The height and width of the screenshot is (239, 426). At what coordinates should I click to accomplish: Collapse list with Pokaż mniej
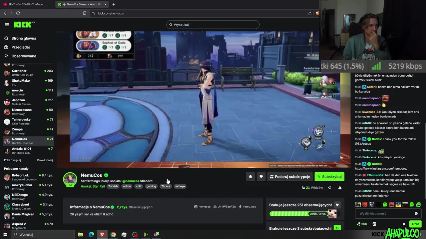45,160
